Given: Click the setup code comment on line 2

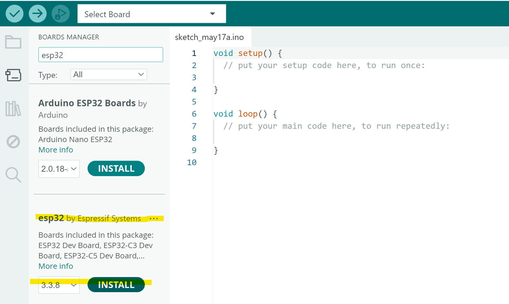Looking at the screenshot, I should 324,65.
